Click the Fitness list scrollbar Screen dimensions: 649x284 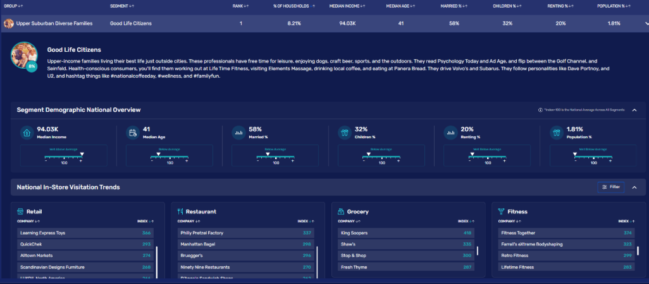[638, 251]
